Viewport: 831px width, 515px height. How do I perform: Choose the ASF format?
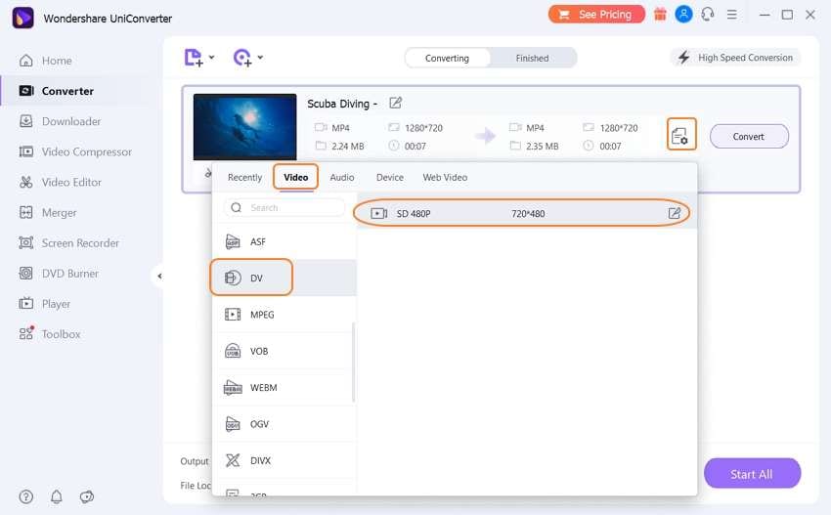pos(284,241)
